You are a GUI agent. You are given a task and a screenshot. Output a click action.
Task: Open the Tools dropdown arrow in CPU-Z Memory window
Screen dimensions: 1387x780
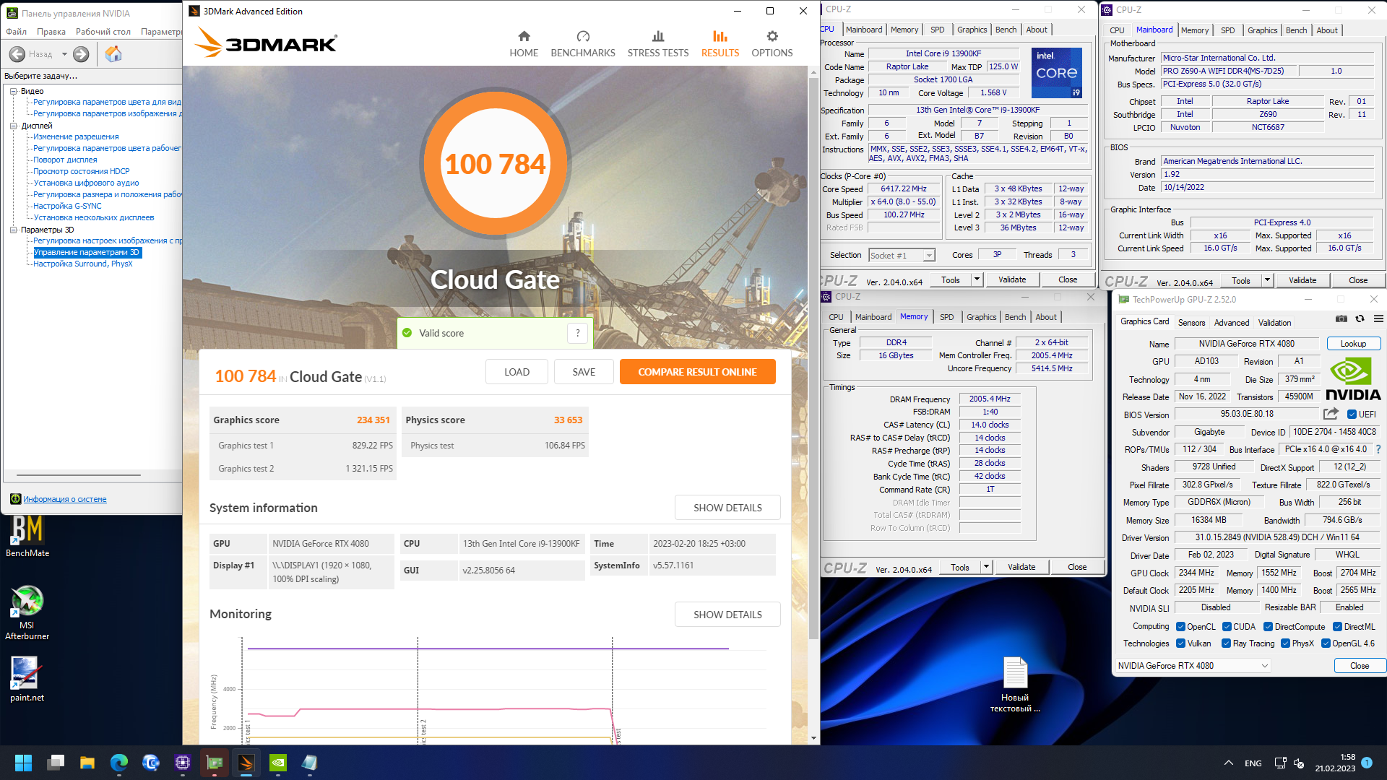[x=986, y=567]
